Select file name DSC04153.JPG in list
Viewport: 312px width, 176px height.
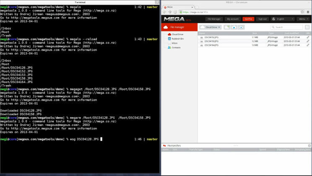211,41
